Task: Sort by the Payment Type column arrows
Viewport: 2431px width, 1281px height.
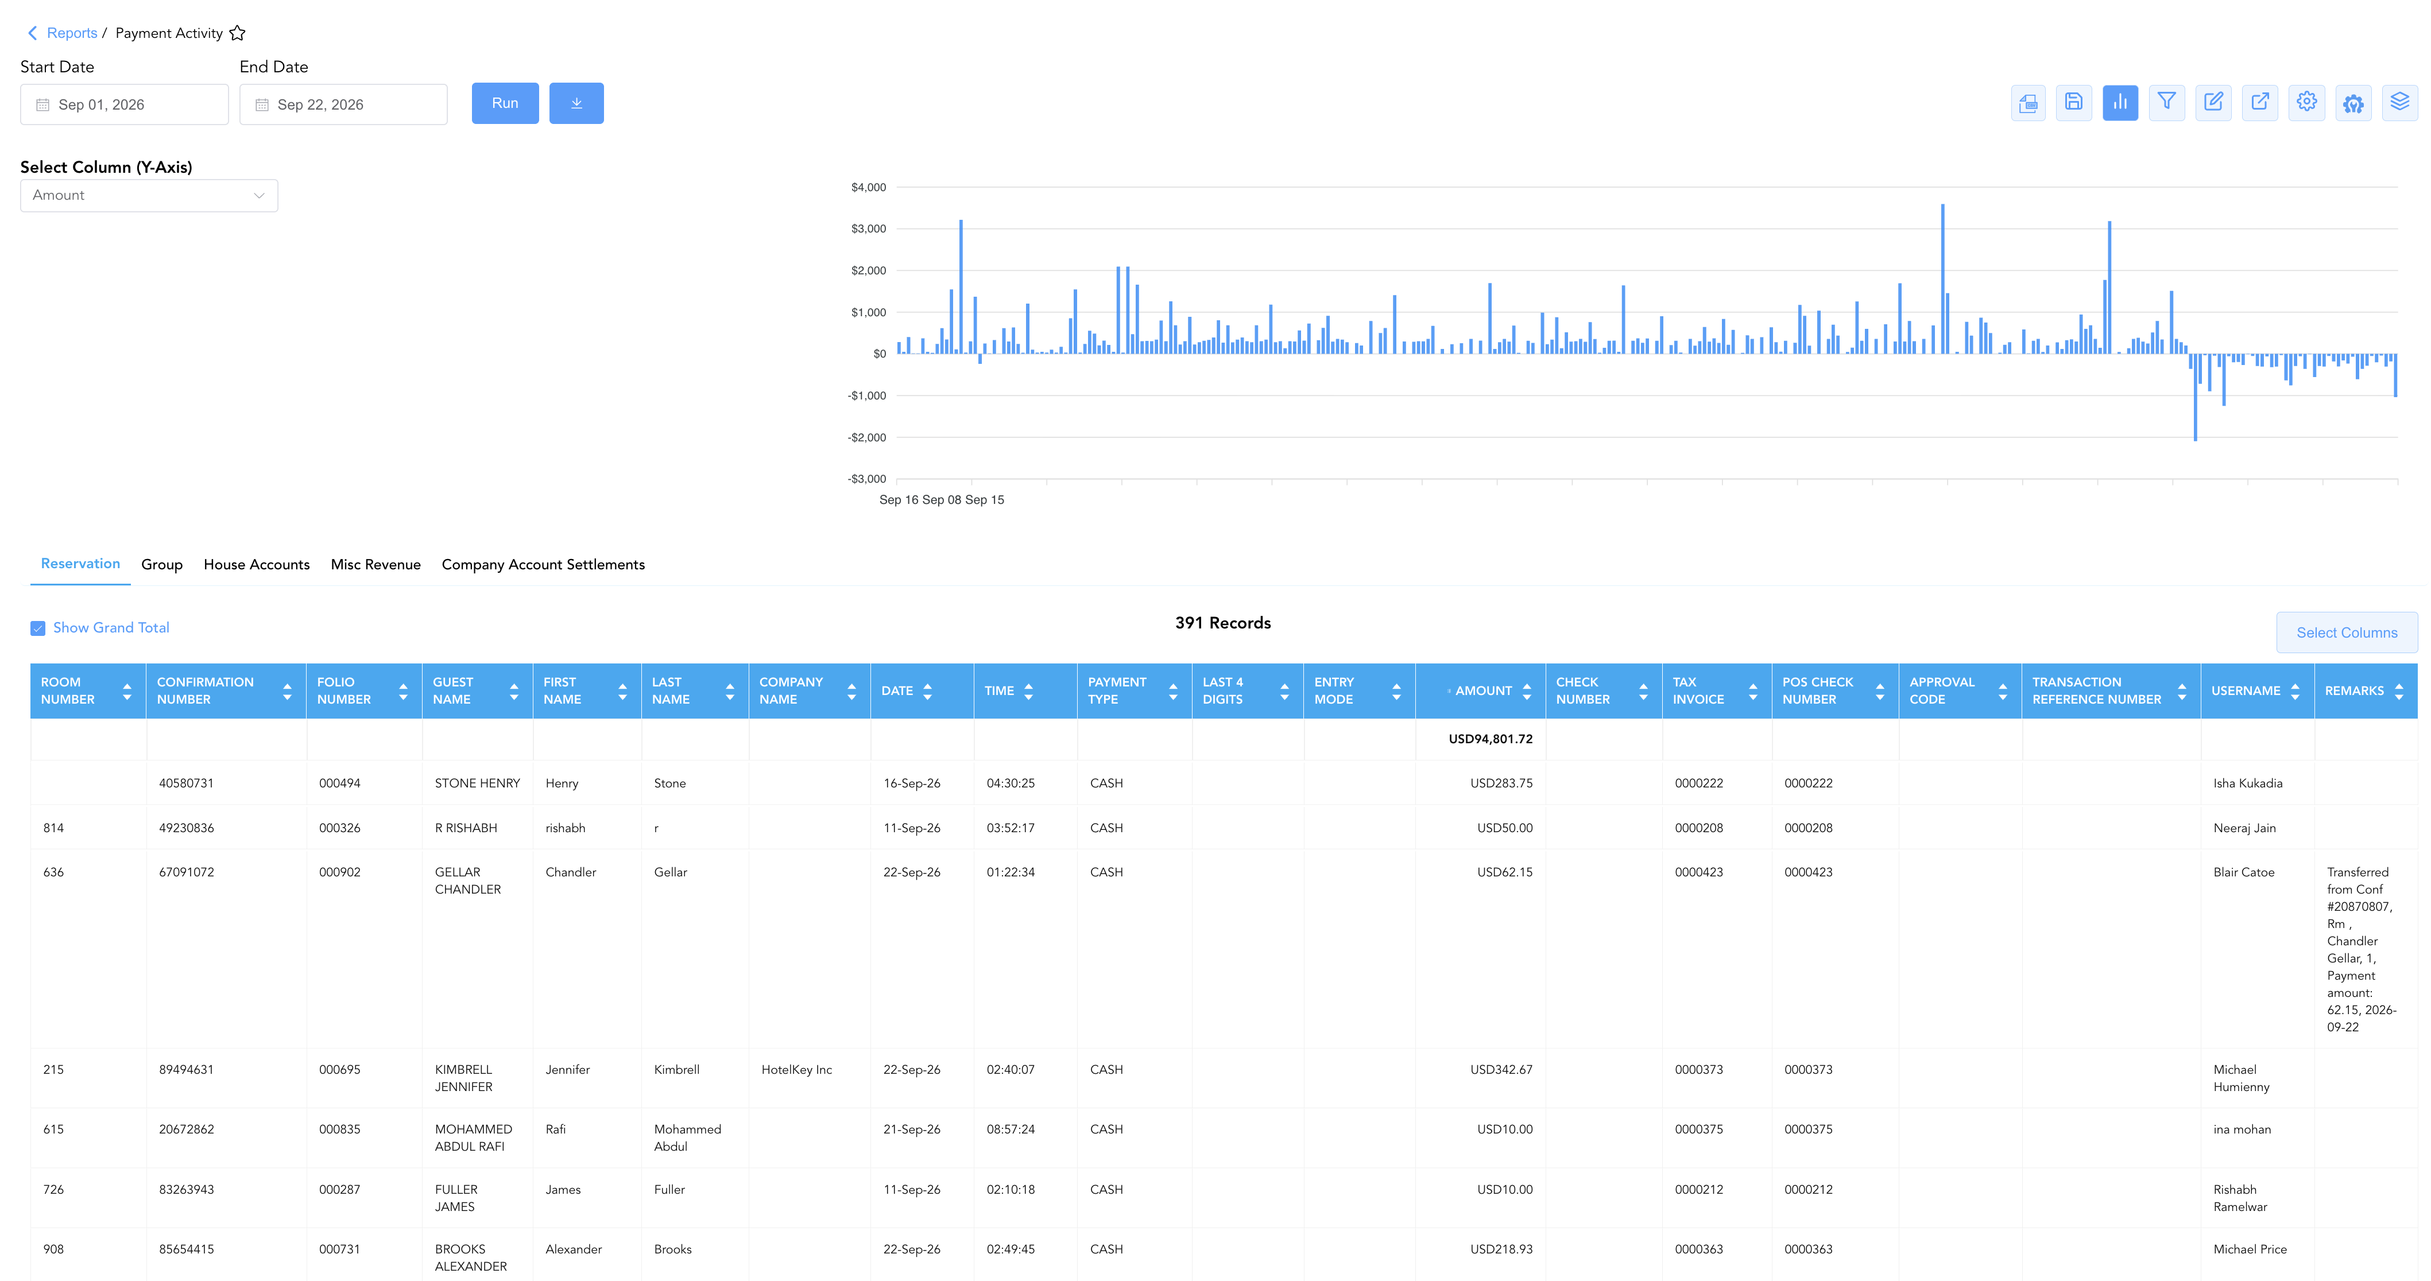Action: pos(1173,692)
